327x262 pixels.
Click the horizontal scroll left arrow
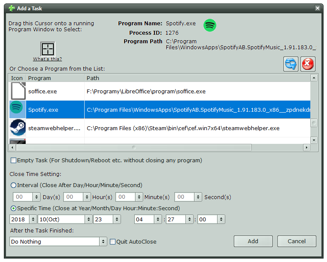coord(12,148)
